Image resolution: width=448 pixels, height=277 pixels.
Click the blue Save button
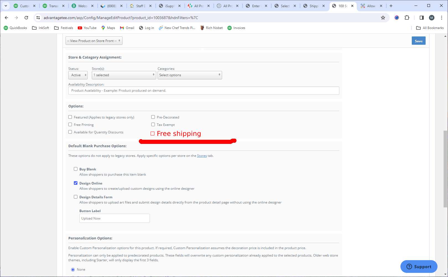point(419,41)
